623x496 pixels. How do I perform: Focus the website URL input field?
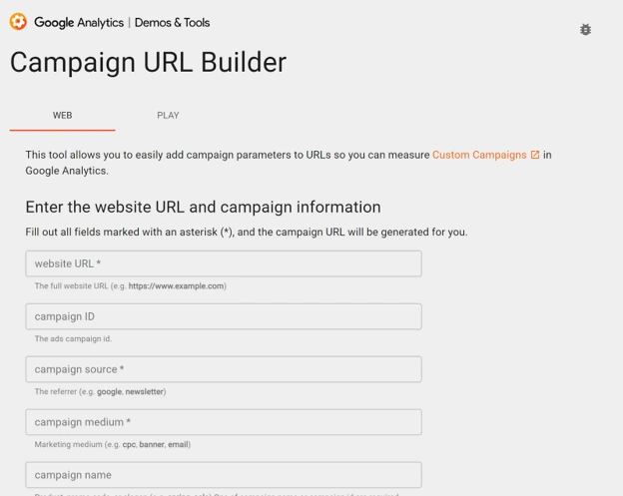224,263
